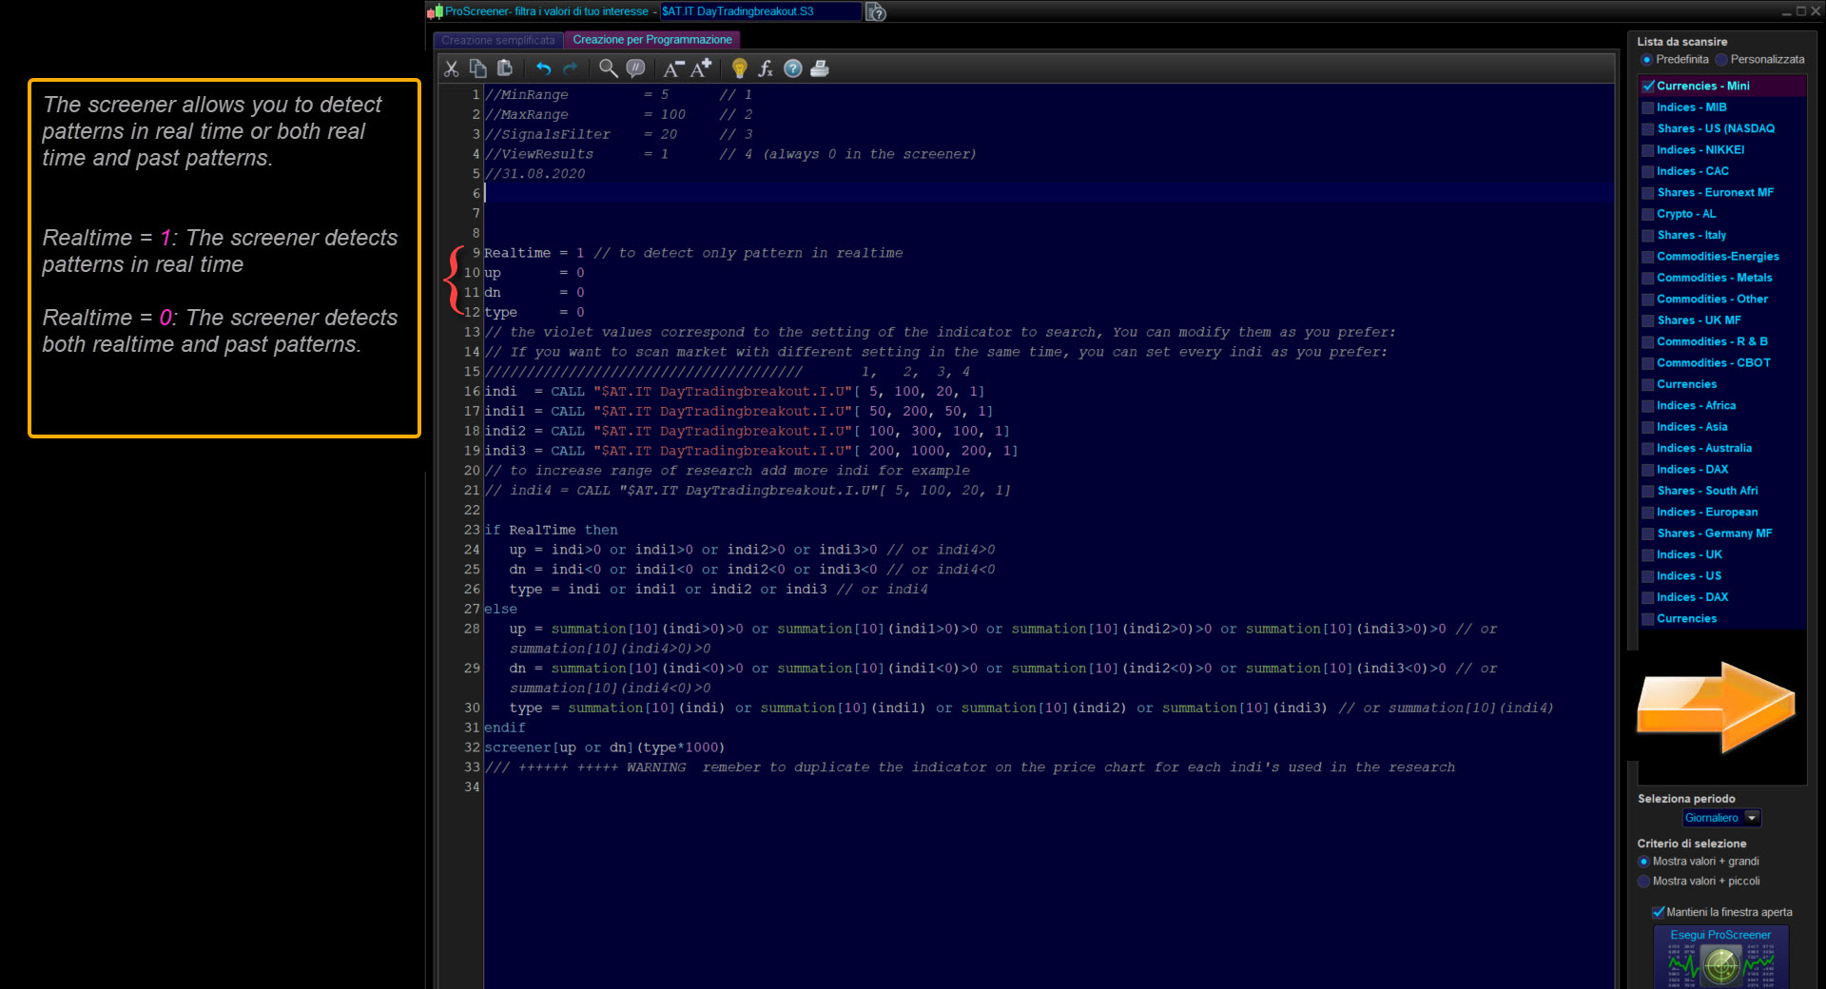Viewport: 1826px width, 989px height.
Task: Click the yellow lightbulb icon
Action: pos(739,68)
